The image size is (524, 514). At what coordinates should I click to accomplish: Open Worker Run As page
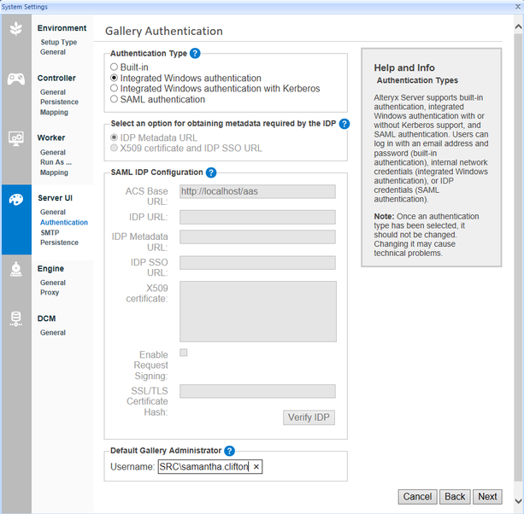point(56,162)
